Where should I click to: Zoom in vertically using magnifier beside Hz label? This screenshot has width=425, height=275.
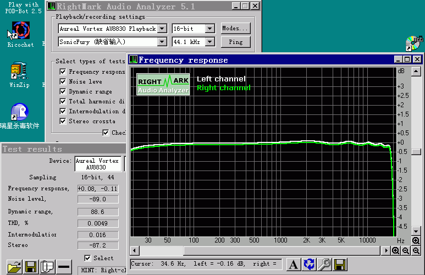[416, 240]
